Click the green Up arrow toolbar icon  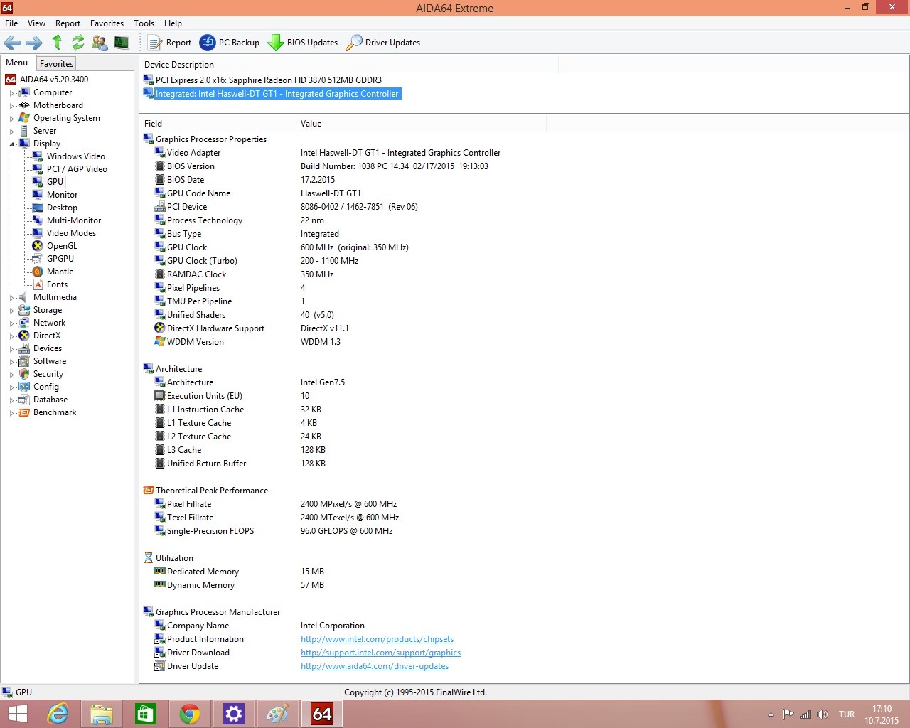tap(57, 43)
